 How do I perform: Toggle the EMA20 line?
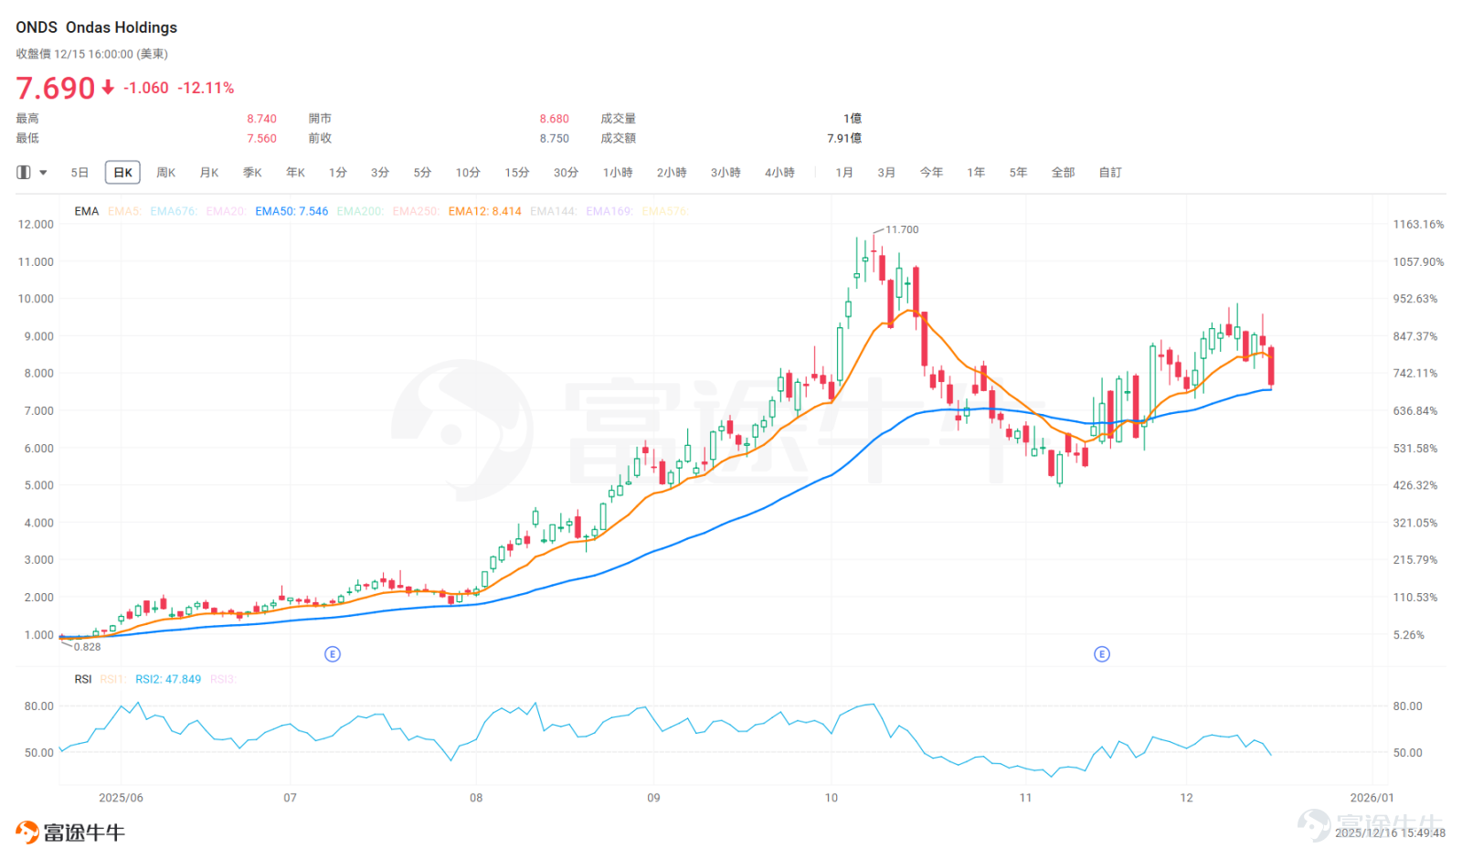pyautogui.click(x=226, y=211)
